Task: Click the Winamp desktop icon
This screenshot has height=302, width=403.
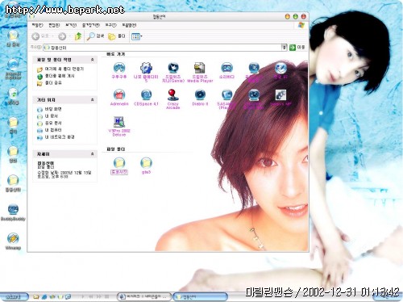Action: 13,238
